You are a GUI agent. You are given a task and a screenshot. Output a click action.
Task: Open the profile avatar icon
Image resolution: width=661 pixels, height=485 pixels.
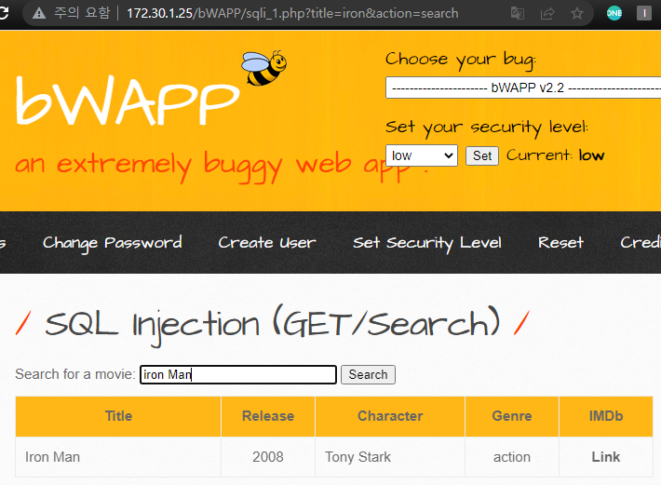[x=643, y=13]
